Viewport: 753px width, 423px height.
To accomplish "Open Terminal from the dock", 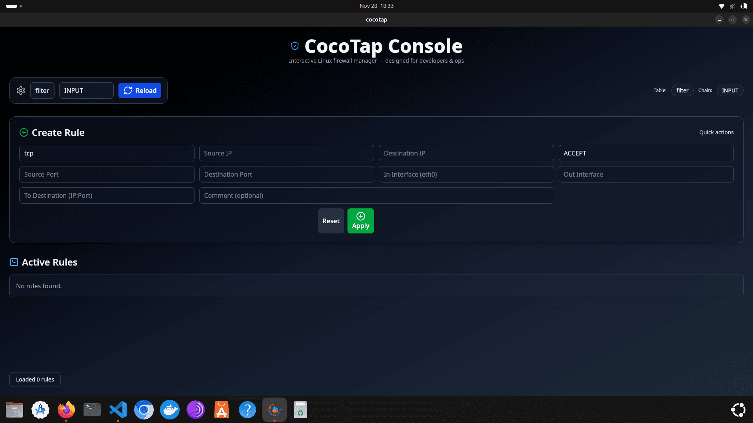I will (92, 410).
